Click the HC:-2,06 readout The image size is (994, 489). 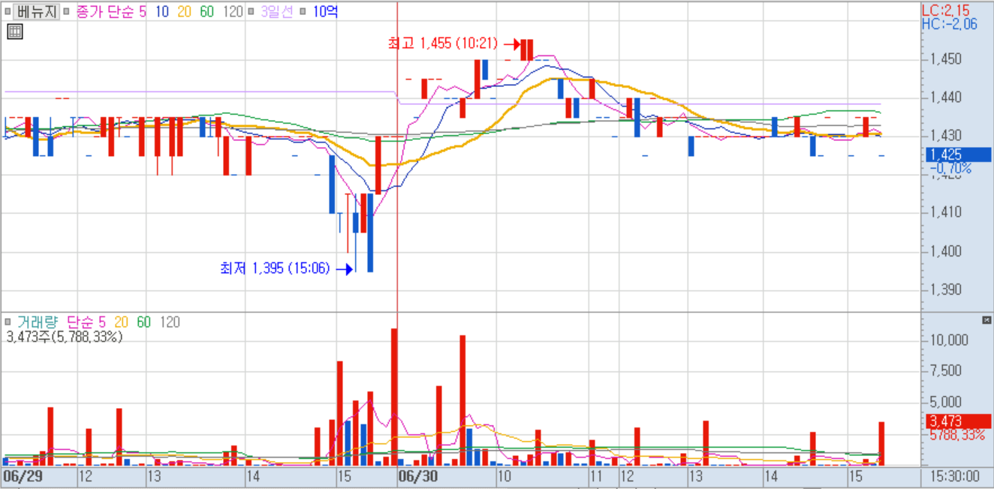(950, 24)
